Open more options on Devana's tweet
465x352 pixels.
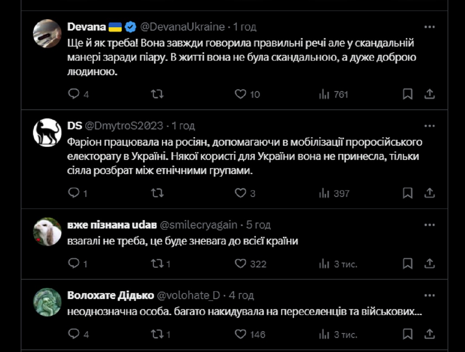(x=429, y=27)
